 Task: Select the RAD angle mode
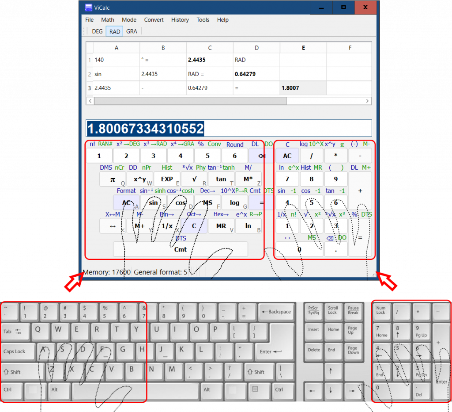tap(115, 31)
